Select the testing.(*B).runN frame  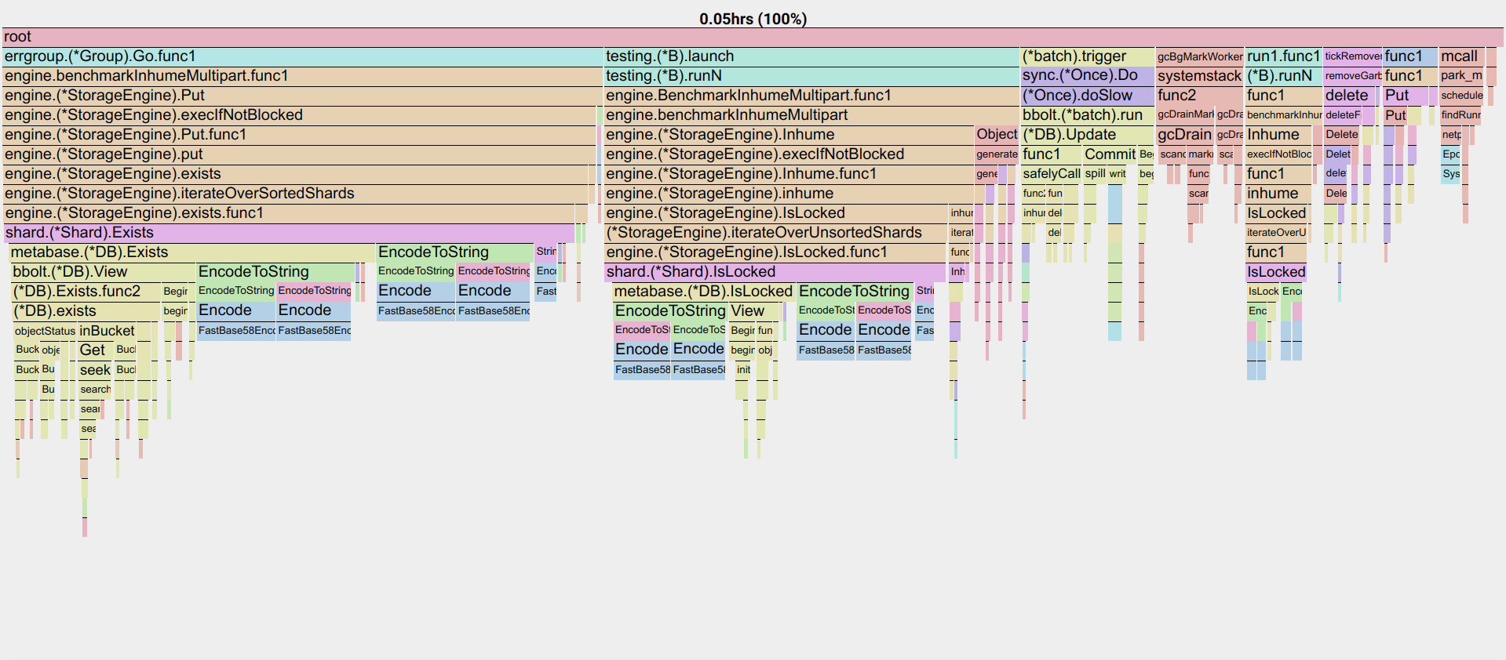[811, 76]
